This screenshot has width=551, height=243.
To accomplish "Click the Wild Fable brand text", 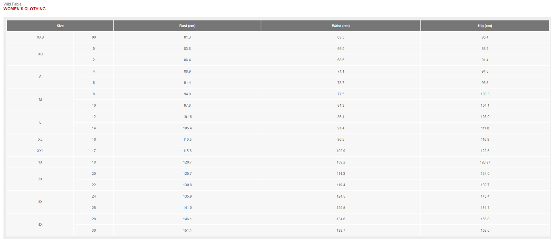I will click(x=12, y=4).
